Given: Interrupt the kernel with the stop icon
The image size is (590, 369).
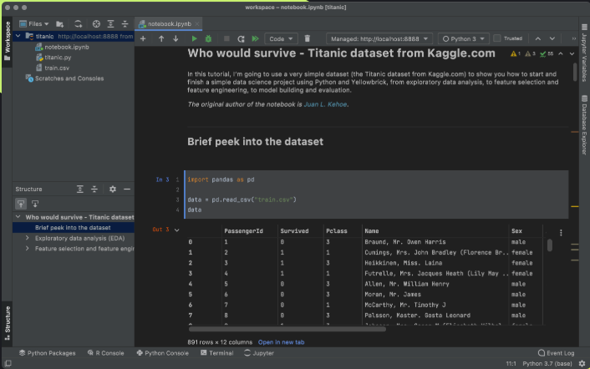Looking at the screenshot, I should coord(226,38).
